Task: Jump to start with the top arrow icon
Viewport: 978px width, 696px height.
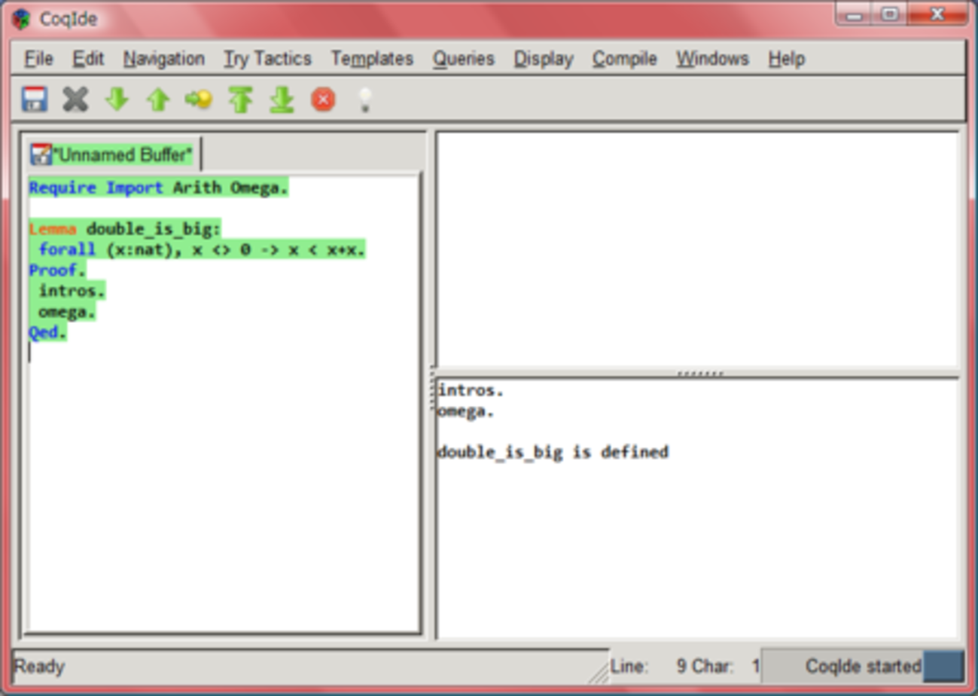Action: tap(240, 99)
